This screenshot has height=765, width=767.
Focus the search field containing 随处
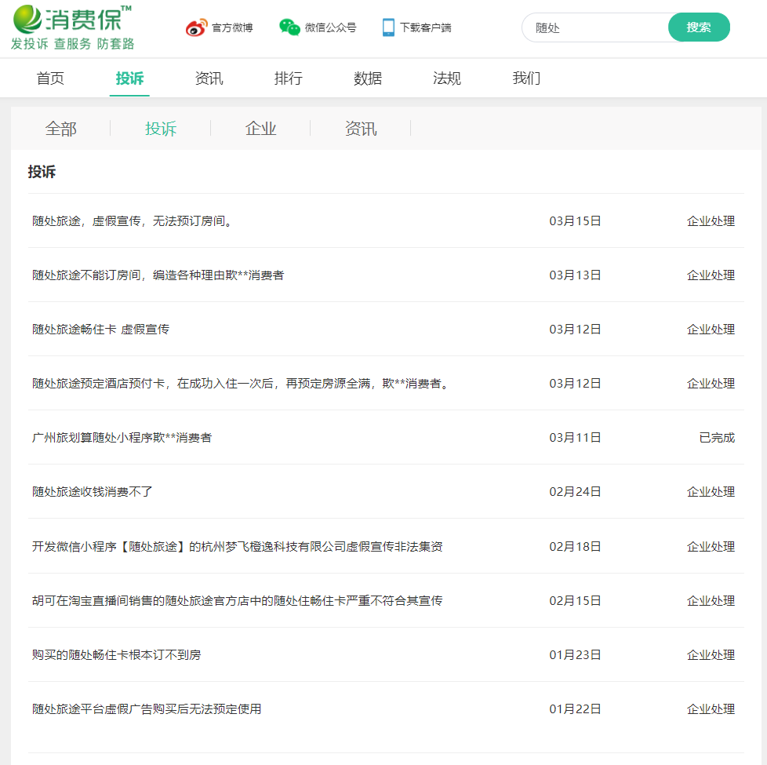point(595,27)
